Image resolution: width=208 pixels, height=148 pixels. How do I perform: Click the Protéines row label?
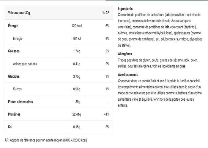coord(14,114)
